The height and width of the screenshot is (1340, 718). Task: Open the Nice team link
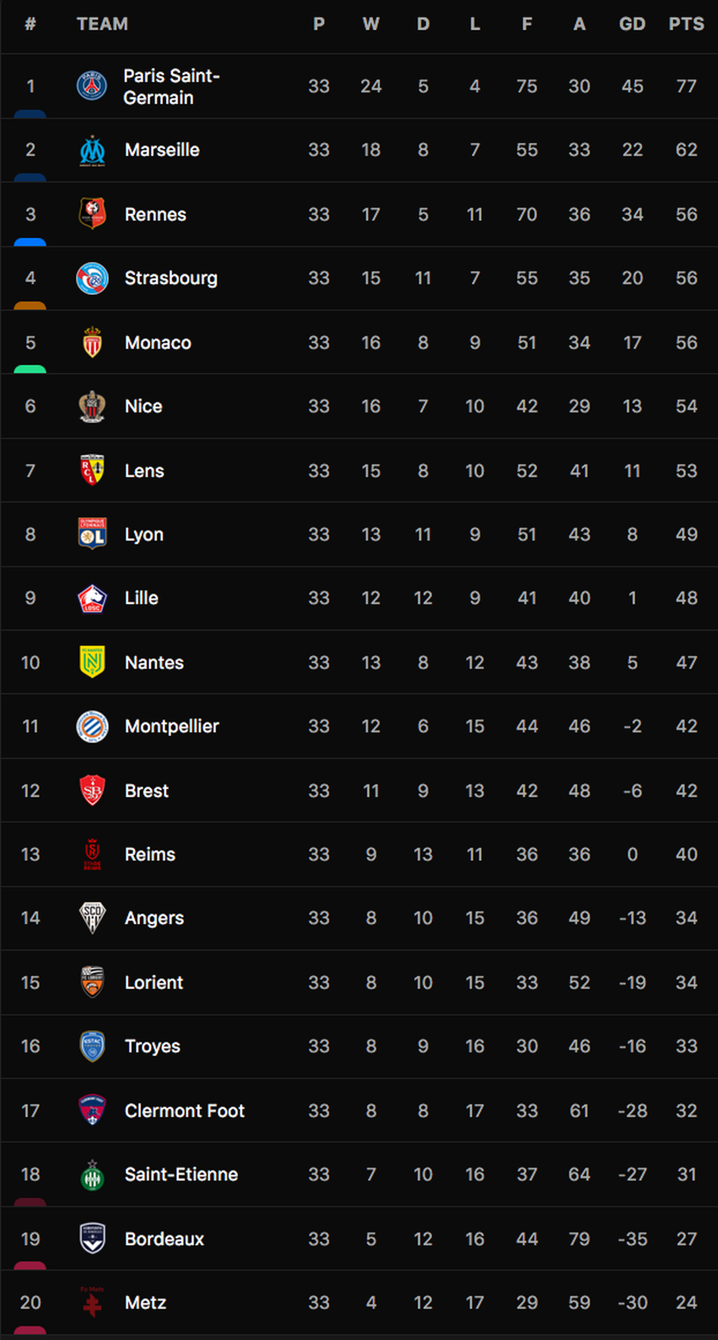tap(144, 406)
